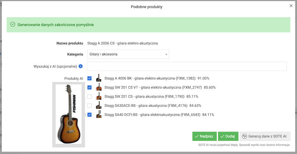Click the large Fishman guitar preview image
The image size is (297, 154).
tap(68, 114)
